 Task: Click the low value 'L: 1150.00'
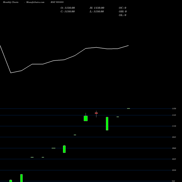point(97,12)
